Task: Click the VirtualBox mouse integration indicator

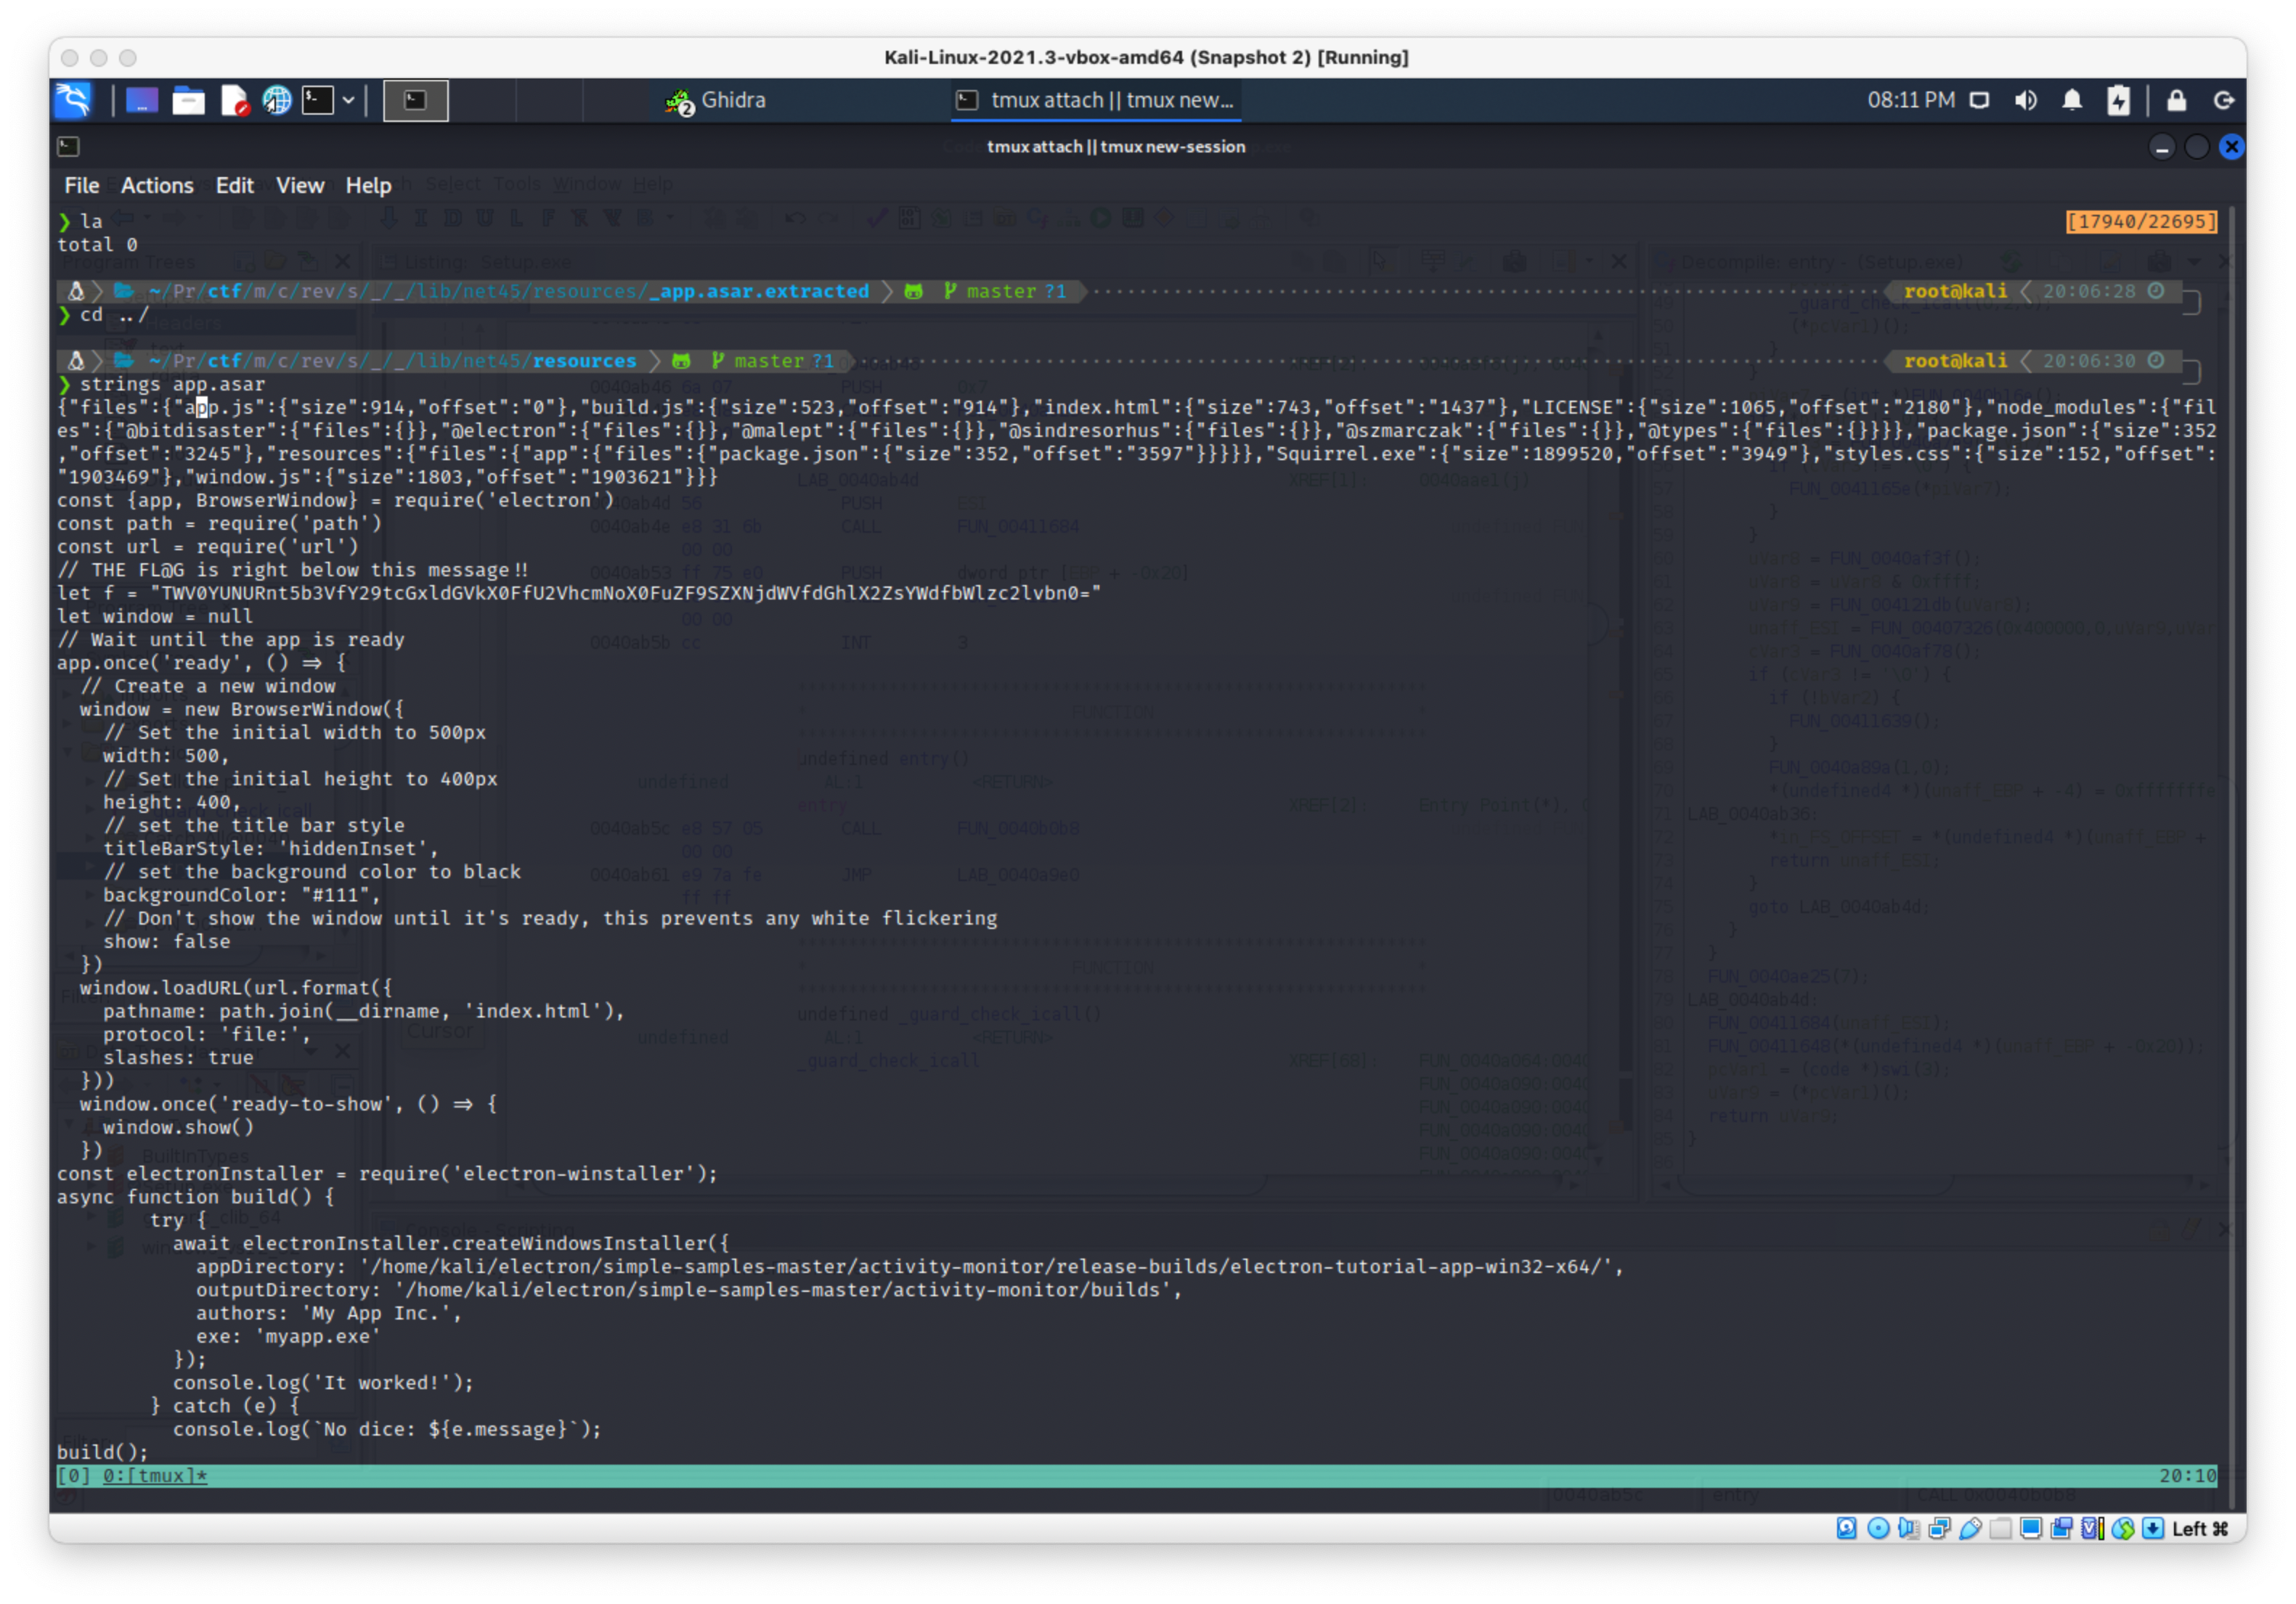Action: [2123, 1528]
